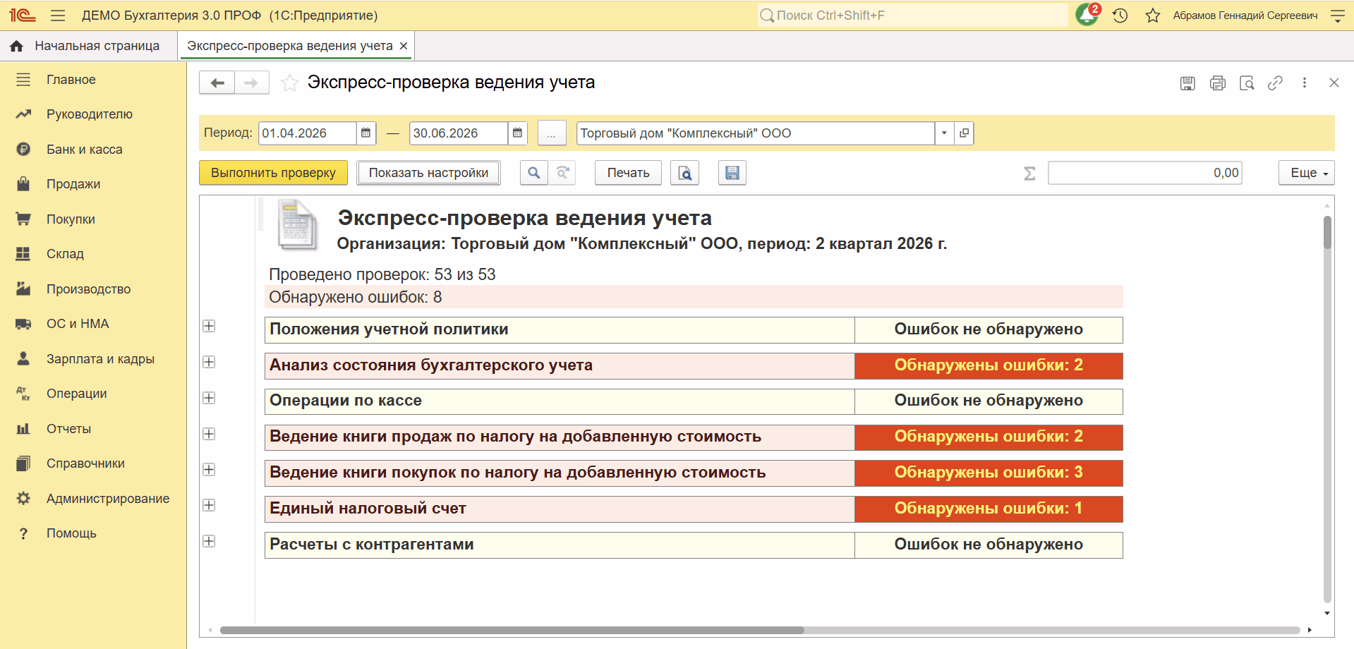
Task: Click the sum value field showing 0,00
Action: (x=1145, y=173)
